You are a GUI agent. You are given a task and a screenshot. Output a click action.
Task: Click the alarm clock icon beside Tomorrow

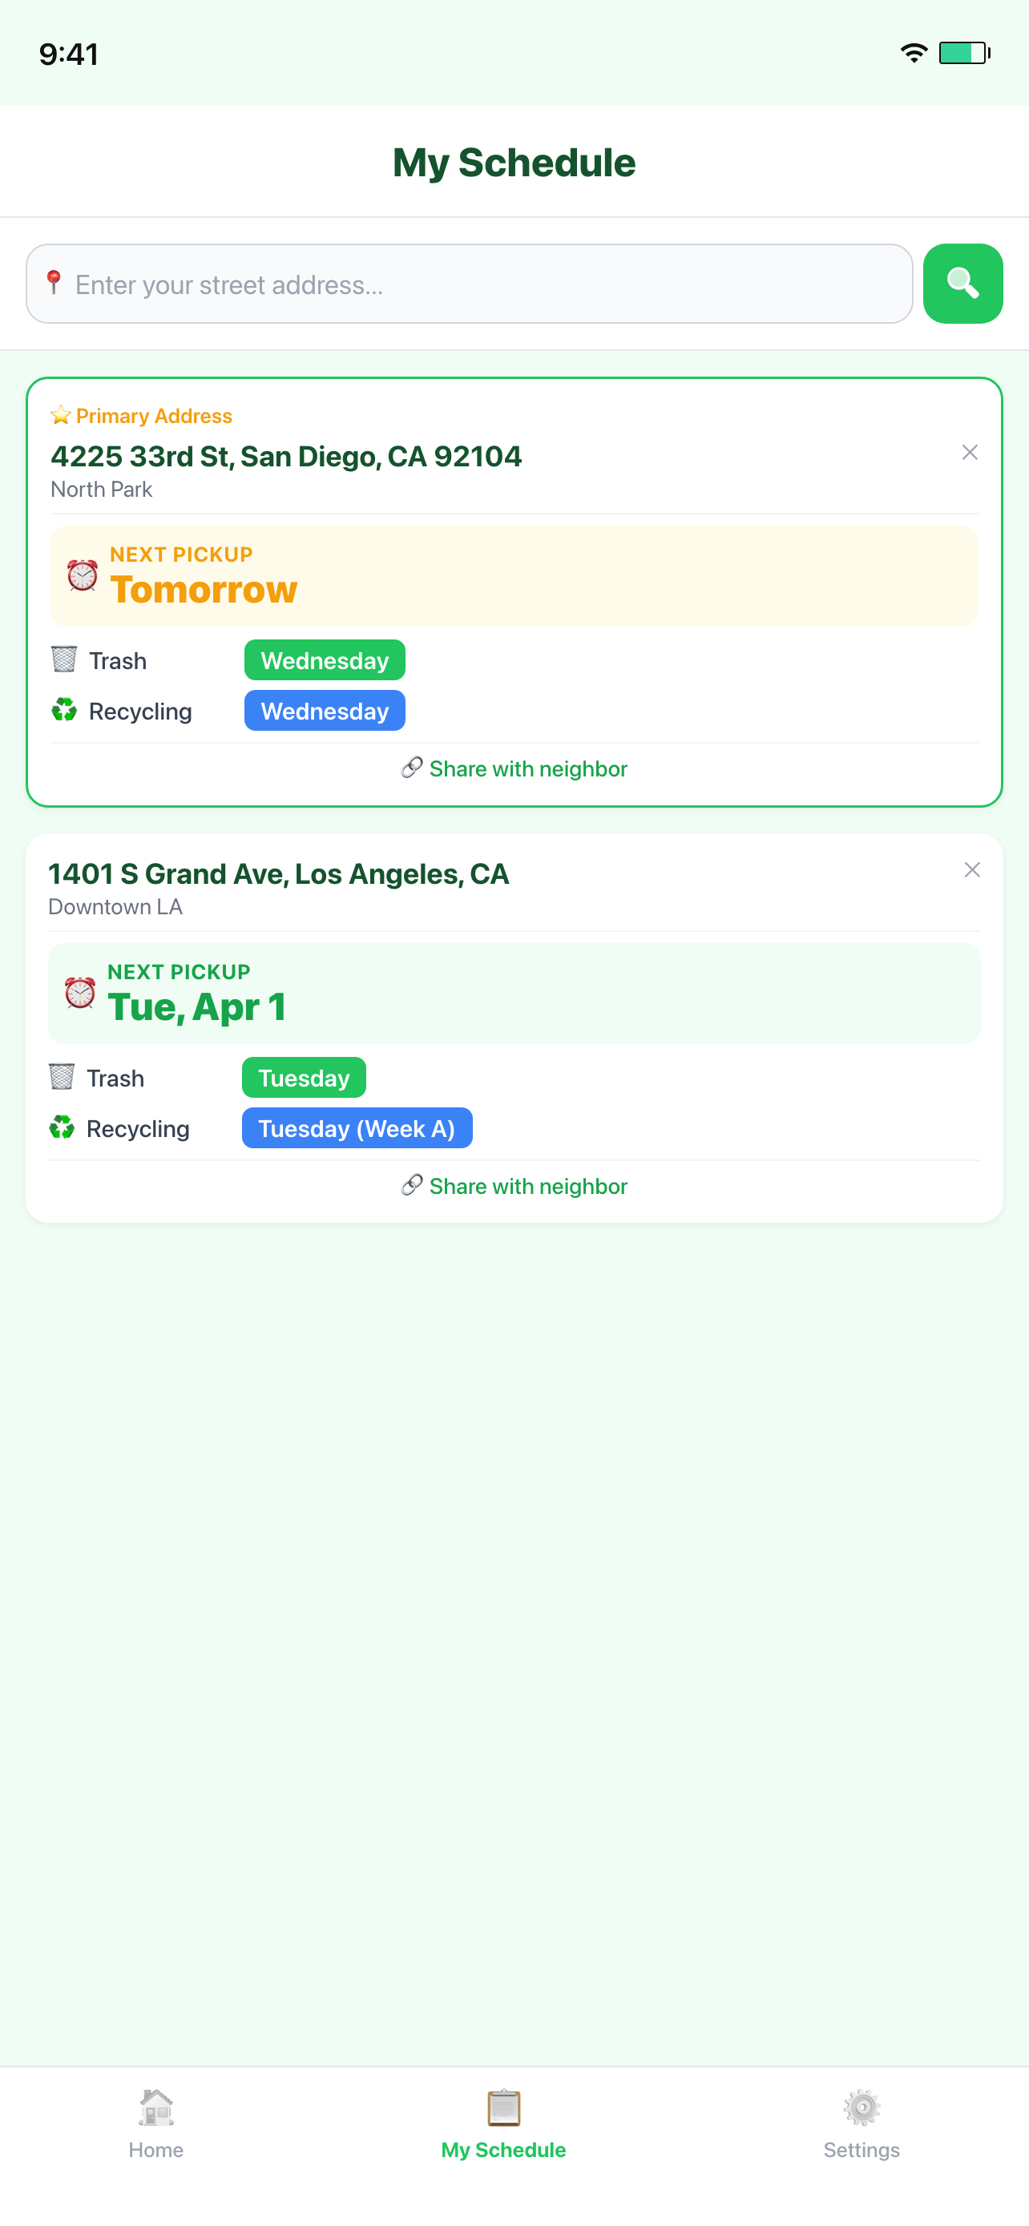tap(82, 575)
